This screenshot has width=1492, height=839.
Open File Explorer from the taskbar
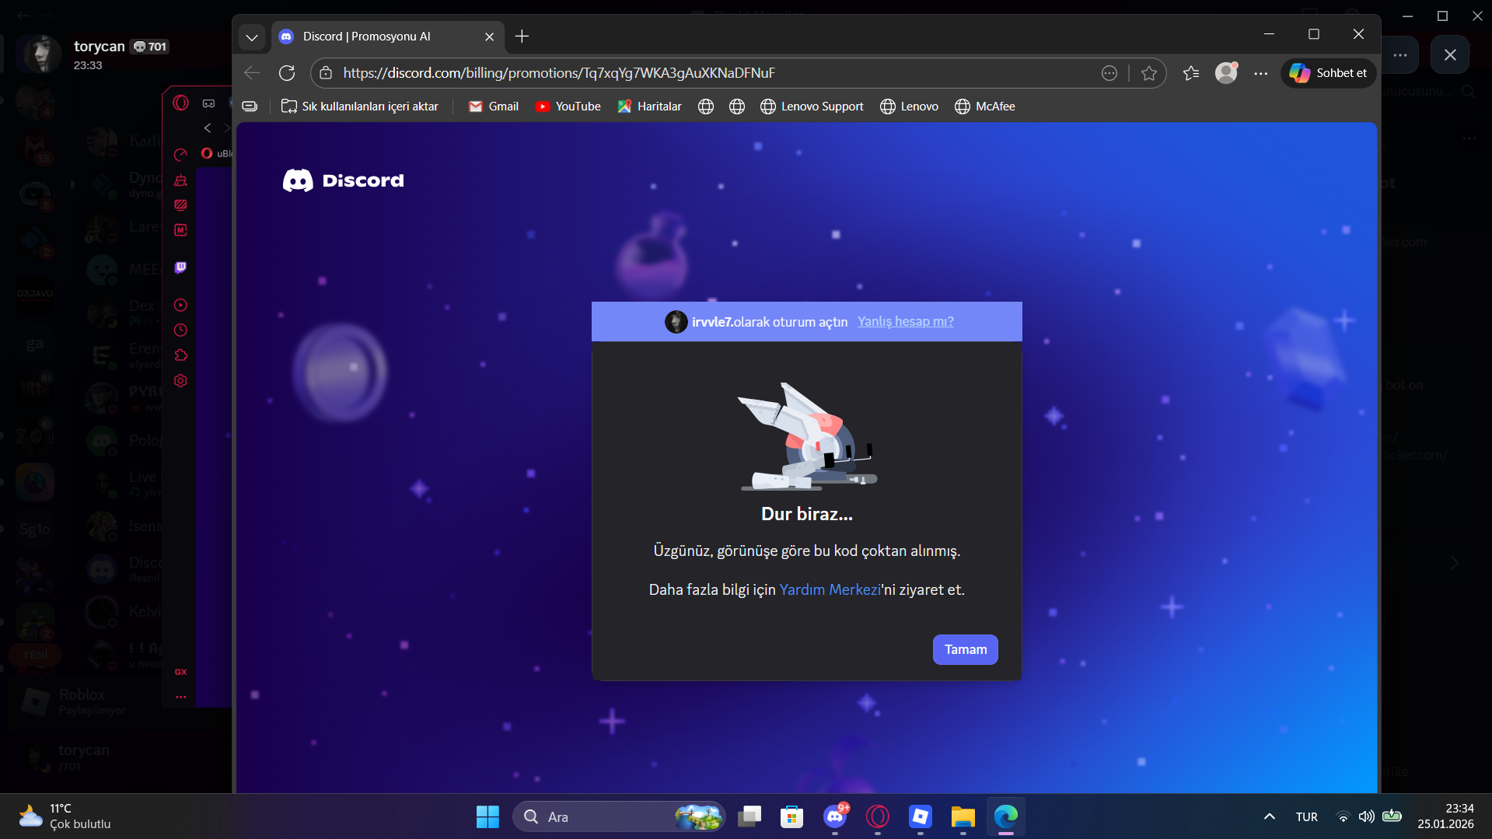point(963,816)
